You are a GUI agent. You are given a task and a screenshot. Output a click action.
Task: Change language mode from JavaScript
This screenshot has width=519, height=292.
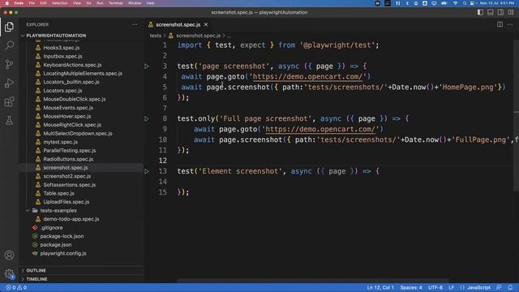pos(478,288)
